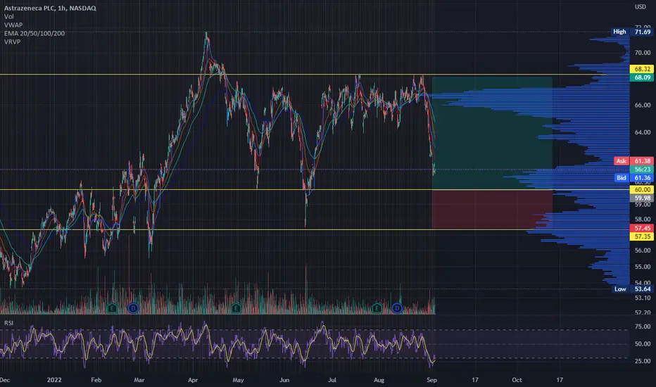The height and width of the screenshot is (387, 656).
Task: Open the USD currency selector
Action: pyautogui.click(x=640, y=7)
